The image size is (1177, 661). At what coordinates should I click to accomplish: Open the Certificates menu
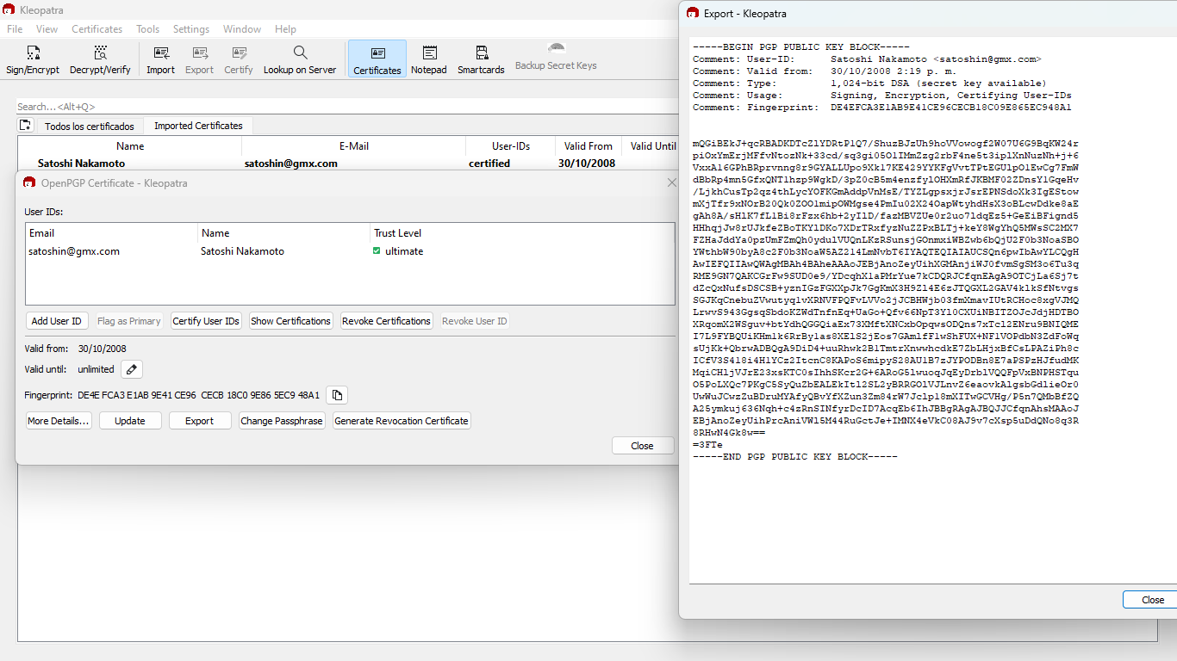97,29
